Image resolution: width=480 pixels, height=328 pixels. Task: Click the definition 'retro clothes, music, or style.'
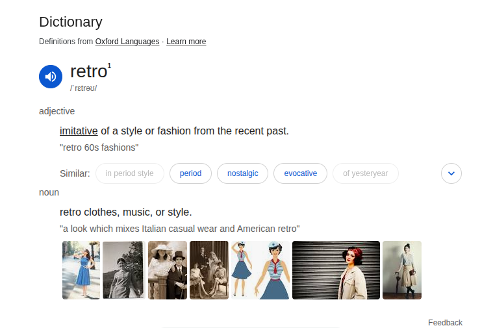[x=126, y=212]
